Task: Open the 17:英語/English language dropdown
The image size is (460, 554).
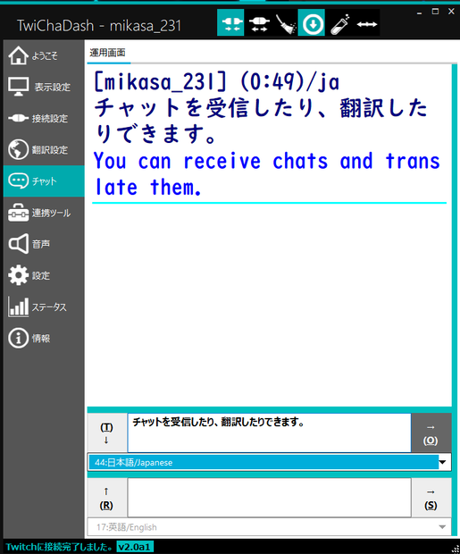Action: click(x=269, y=527)
